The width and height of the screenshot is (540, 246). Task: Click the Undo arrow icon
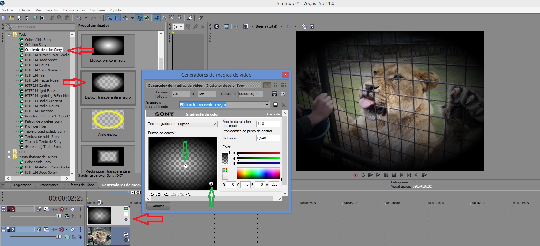click(x=79, y=18)
